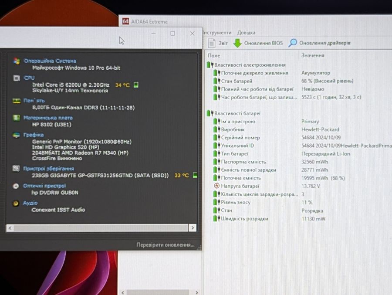Click the Аудіо speaker icon
Viewport: 392px width, 295px height.
tap(16, 203)
